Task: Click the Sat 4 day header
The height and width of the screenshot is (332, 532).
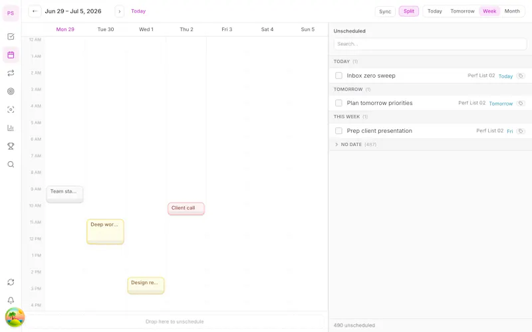Action: coord(267,29)
